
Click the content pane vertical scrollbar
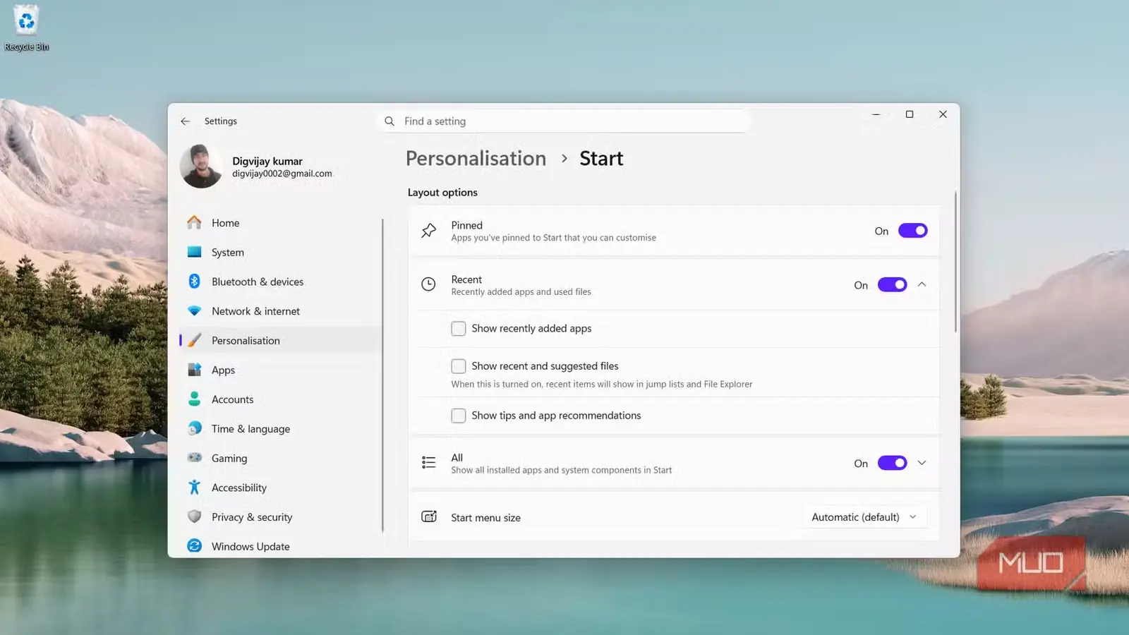(x=955, y=261)
